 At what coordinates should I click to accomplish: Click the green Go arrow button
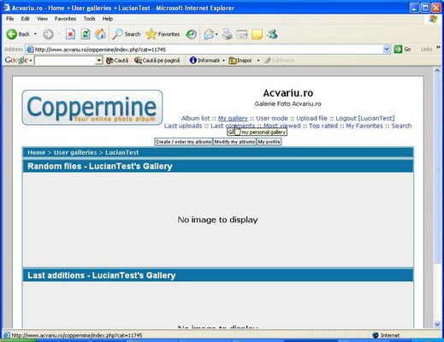click(398, 50)
